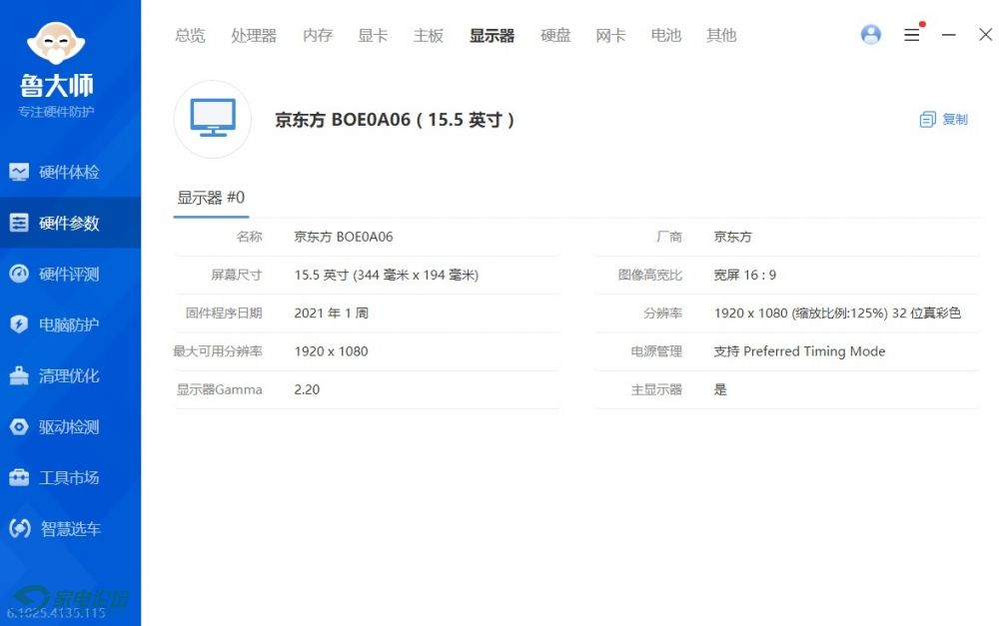
Task: Click the 电源管理 label
Action: click(656, 351)
